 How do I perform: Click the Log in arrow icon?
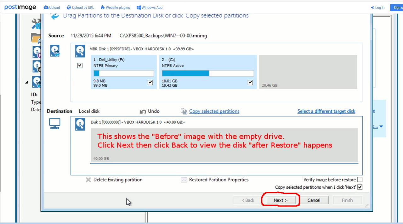[372, 8]
